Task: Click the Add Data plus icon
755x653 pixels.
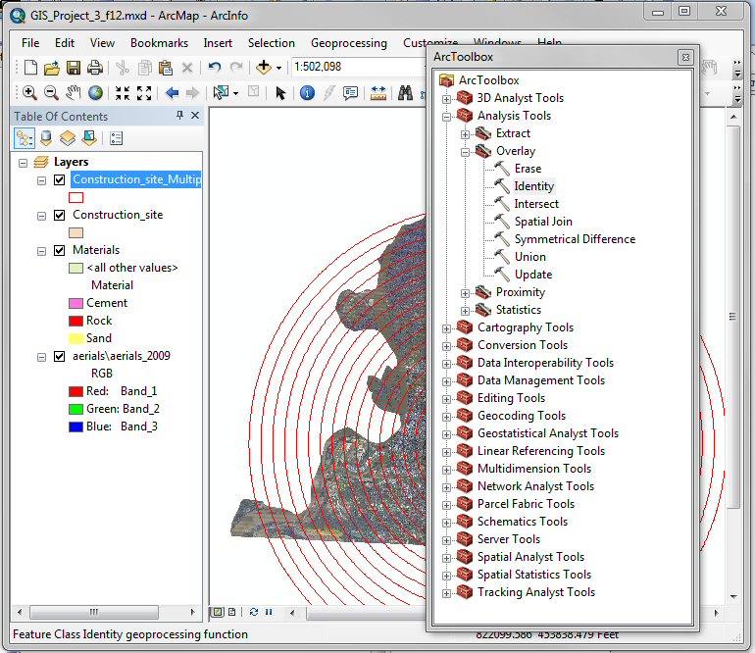Action: point(264,67)
